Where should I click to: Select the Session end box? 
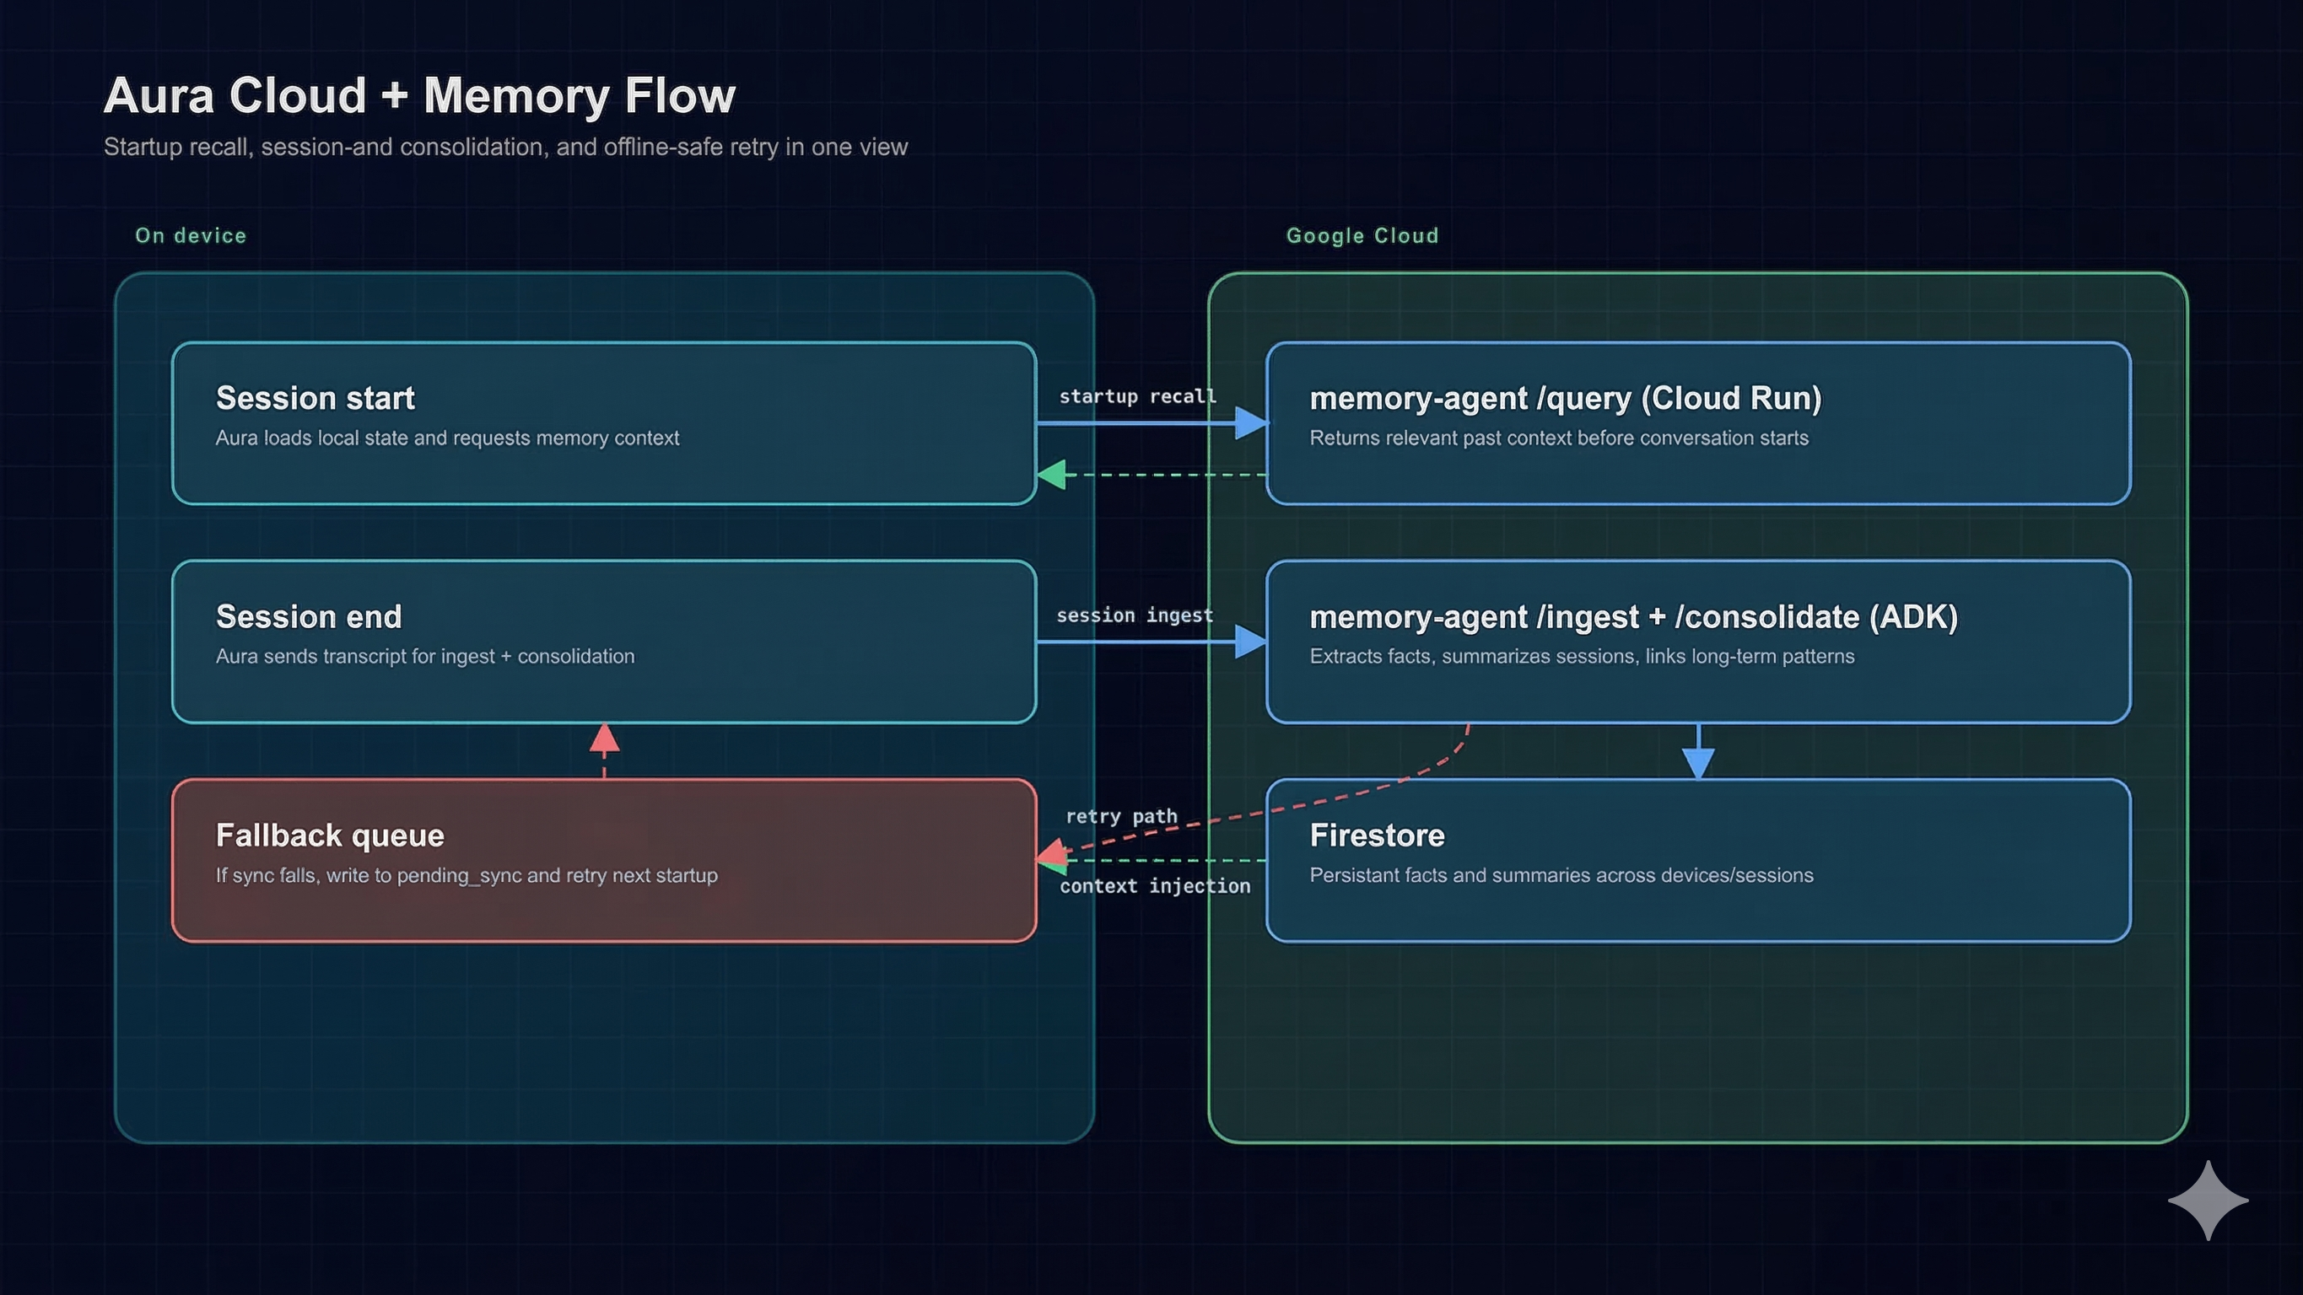coord(603,642)
